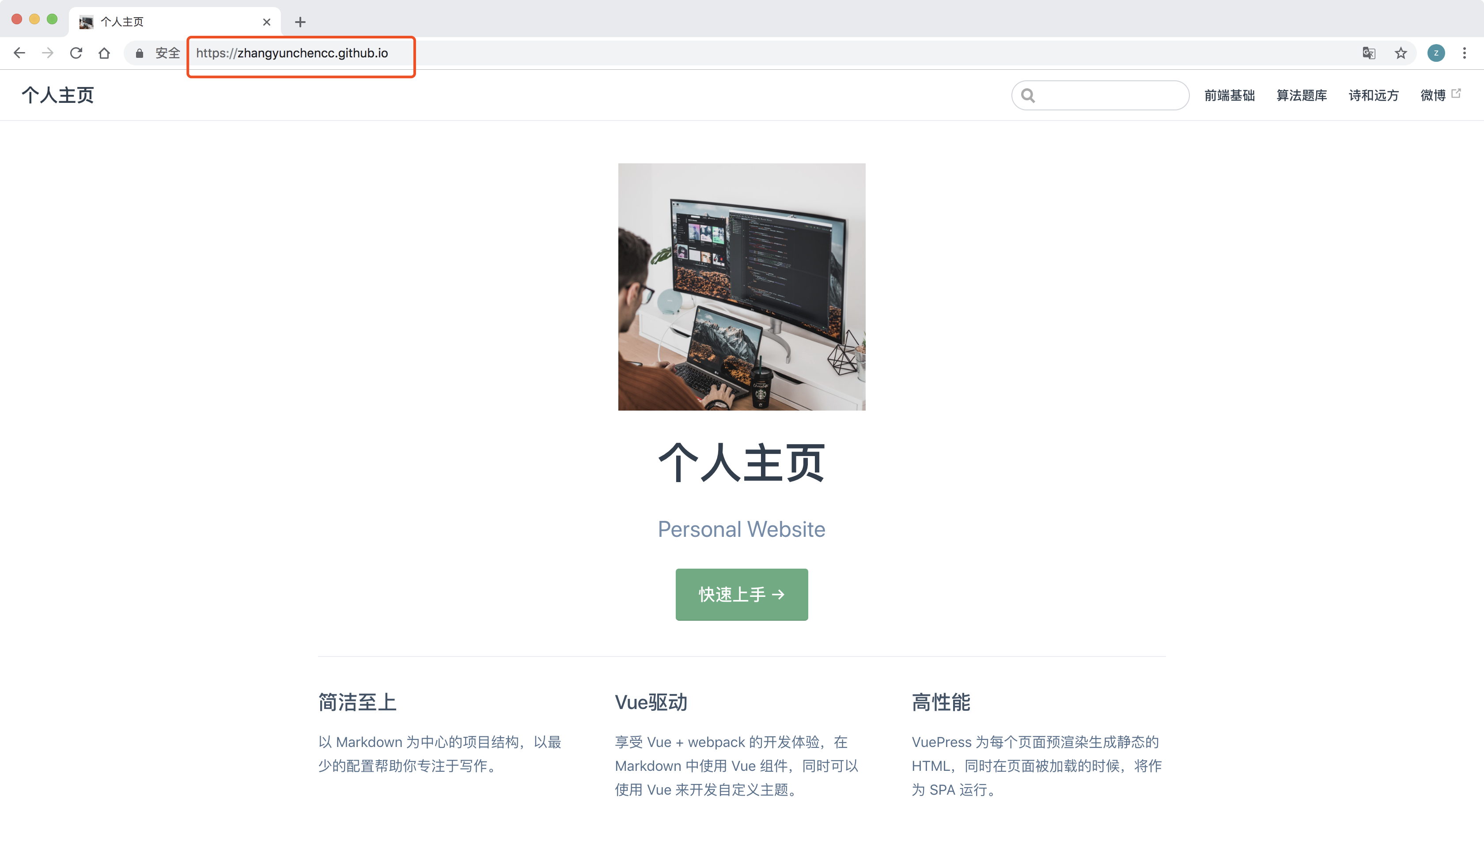This screenshot has width=1484, height=845.
Task: Go to browser home page
Action: pyautogui.click(x=105, y=53)
